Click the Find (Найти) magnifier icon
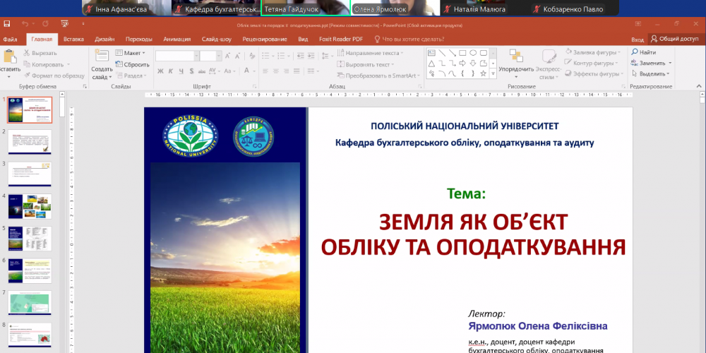Screen dimensions: 706x353 (635, 52)
